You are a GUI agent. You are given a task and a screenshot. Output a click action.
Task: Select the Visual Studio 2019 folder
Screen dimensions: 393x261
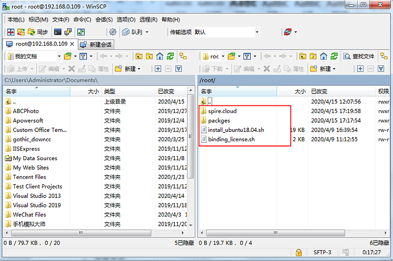37,205
